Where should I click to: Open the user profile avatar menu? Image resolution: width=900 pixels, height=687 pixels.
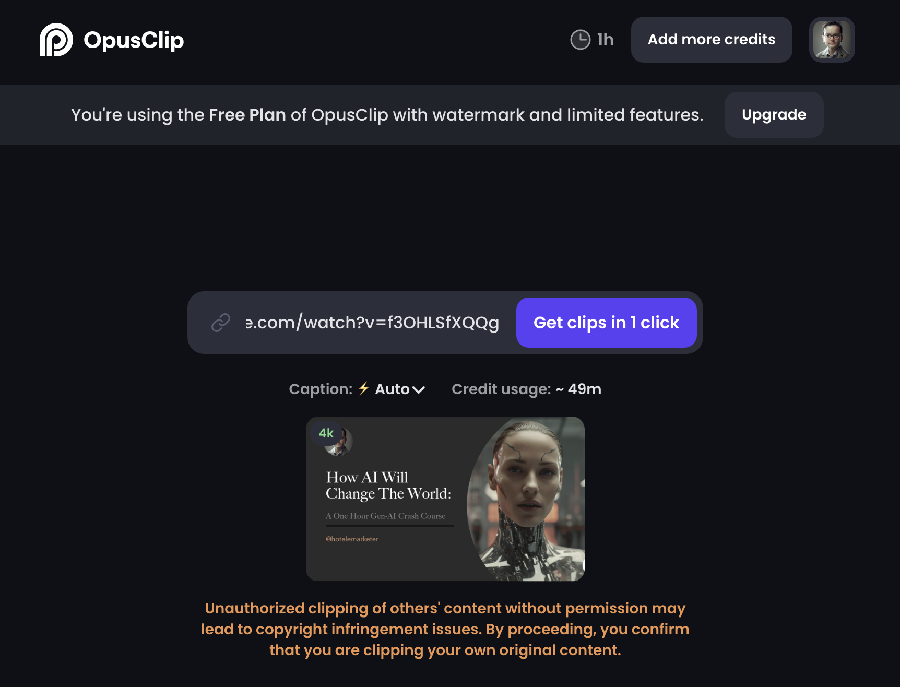coord(832,40)
